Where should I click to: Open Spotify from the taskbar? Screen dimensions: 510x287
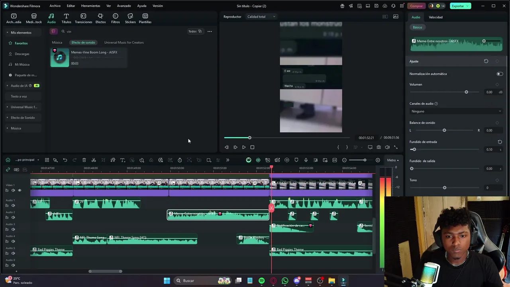pos(261,281)
